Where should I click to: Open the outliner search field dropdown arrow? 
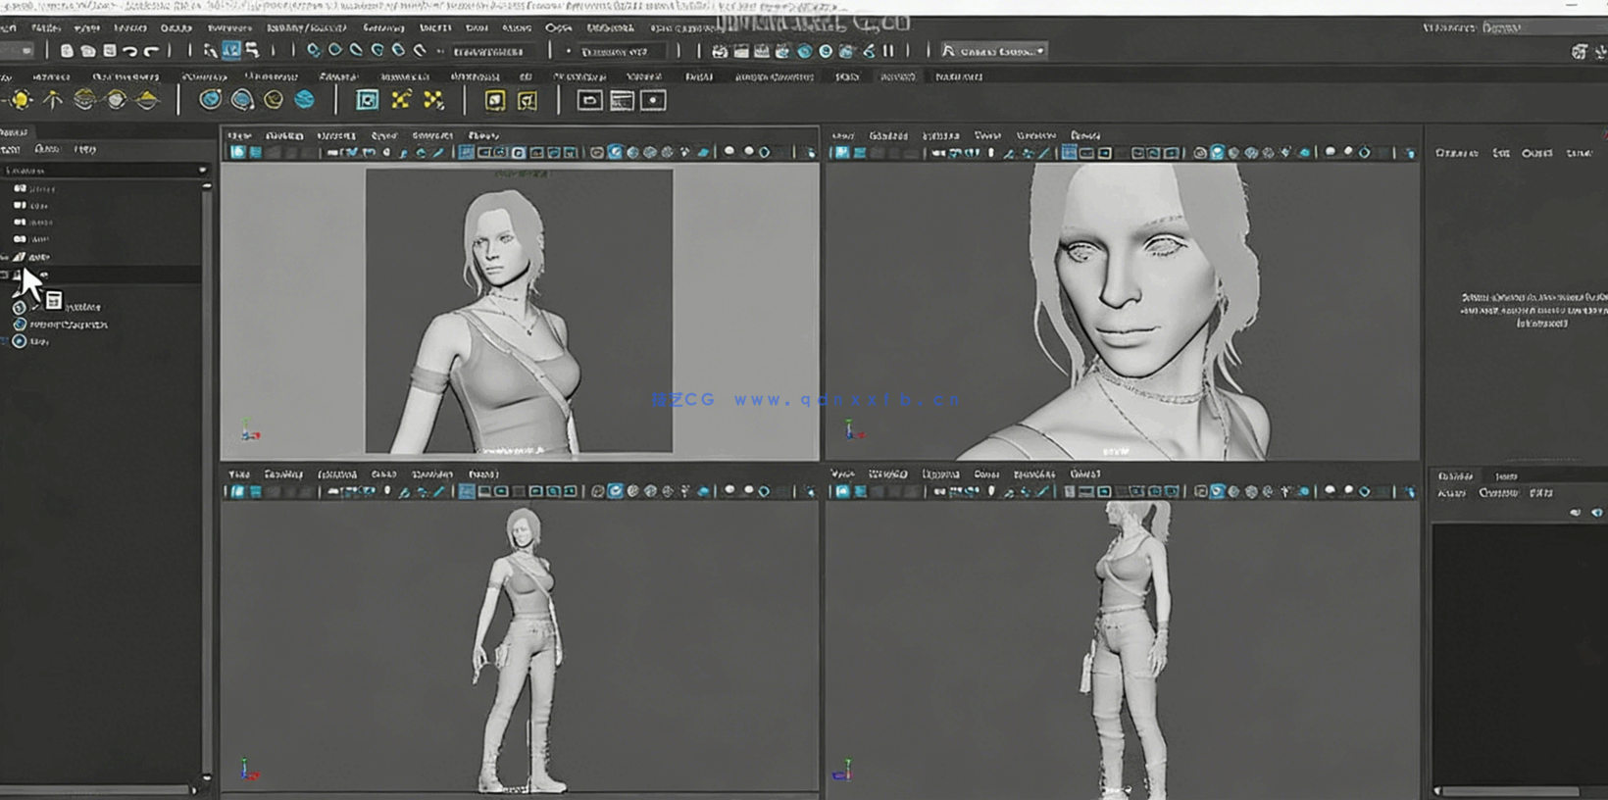click(203, 171)
